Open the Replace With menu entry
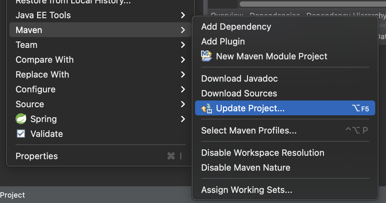386x203 pixels. coord(101,74)
